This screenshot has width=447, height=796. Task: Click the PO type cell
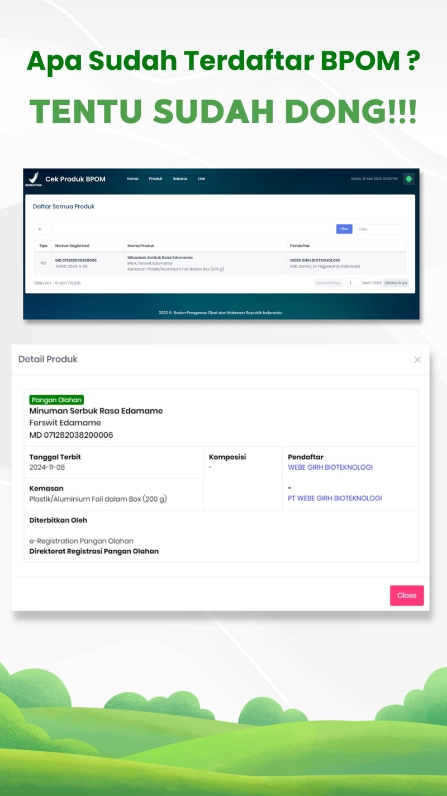click(x=43, y=263)
